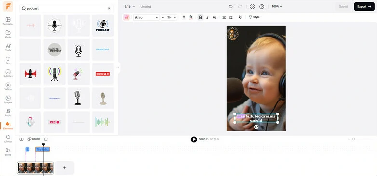
Task: Open the text Style options
Action: tap(254, 17)
